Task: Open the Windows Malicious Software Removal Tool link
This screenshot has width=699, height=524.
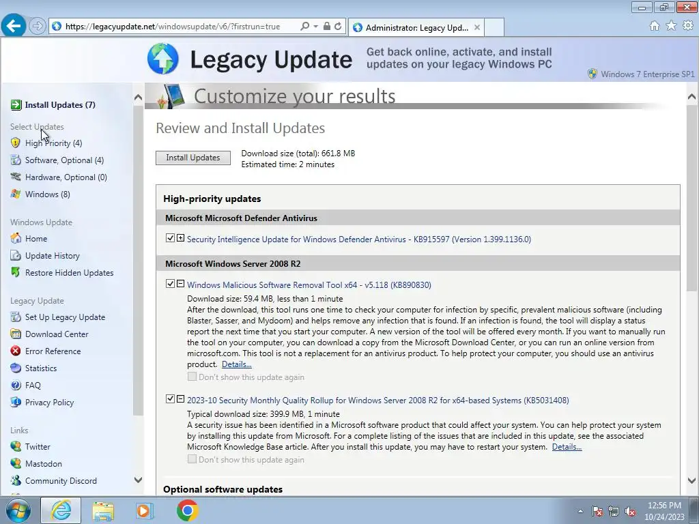Action: click(x=309, y=285)
